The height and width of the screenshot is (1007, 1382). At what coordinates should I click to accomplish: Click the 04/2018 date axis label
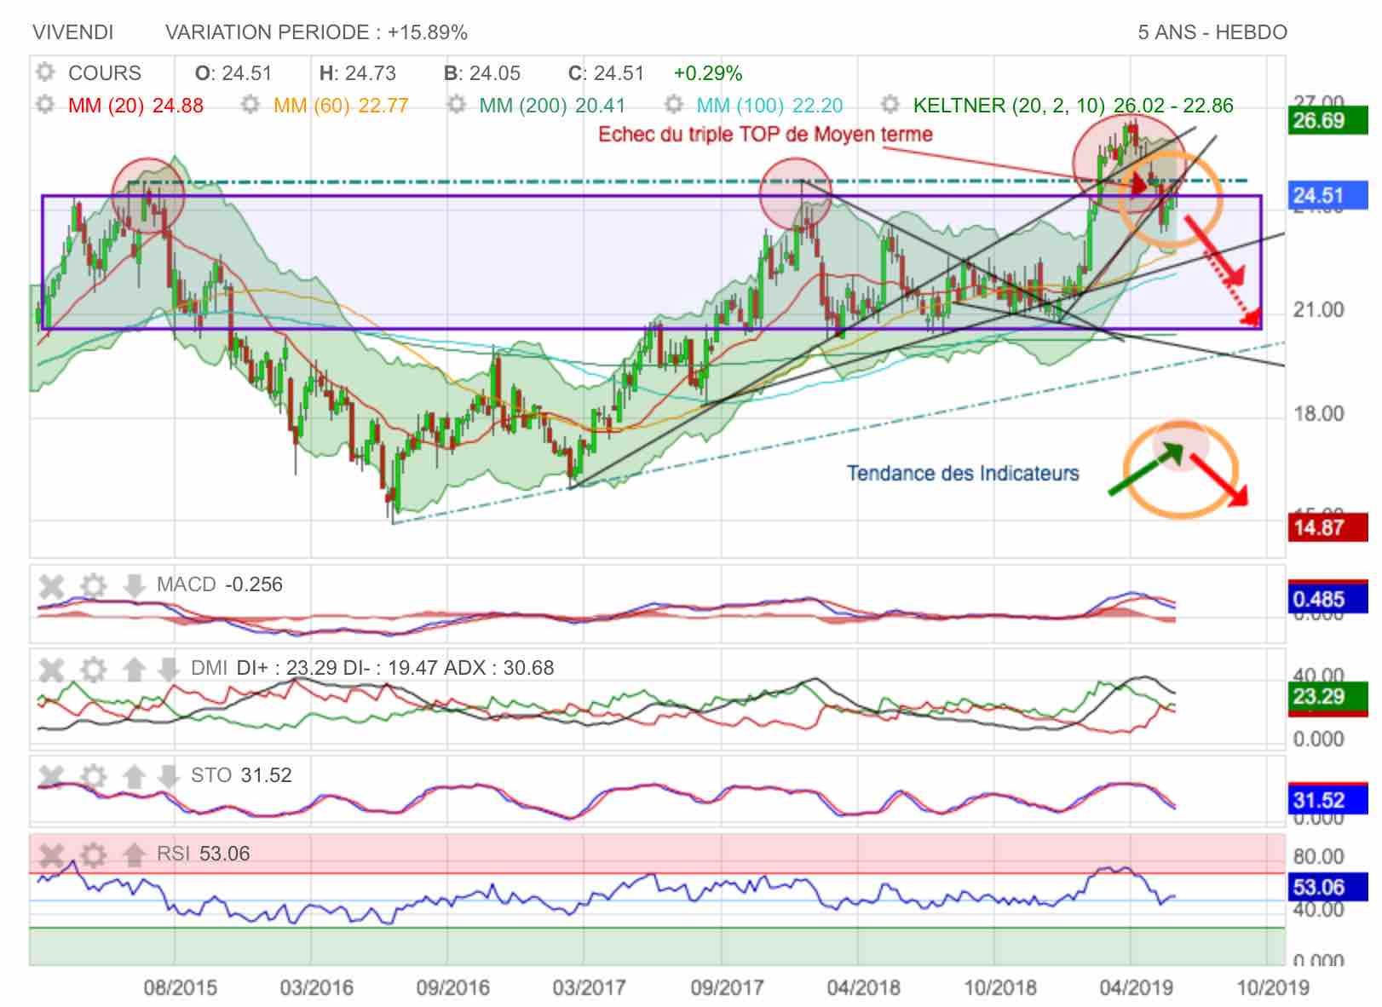pos(863,987)
